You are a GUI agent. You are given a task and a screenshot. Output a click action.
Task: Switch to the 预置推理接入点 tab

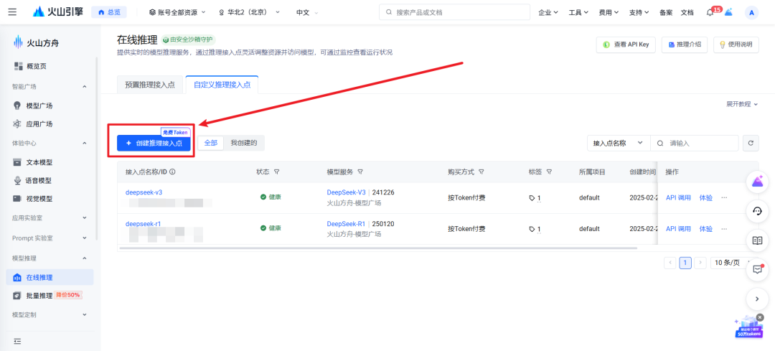[150, 85]
